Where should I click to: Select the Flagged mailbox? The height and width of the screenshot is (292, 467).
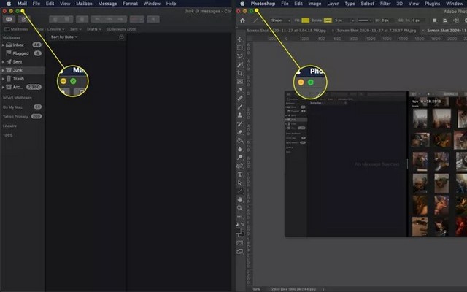pyautogui.click(x=23, y=53)
